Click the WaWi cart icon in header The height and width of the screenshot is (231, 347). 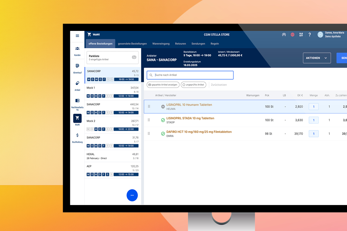[89, 35]
